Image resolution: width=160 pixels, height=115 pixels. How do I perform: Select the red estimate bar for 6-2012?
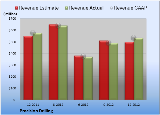(79, 78)
